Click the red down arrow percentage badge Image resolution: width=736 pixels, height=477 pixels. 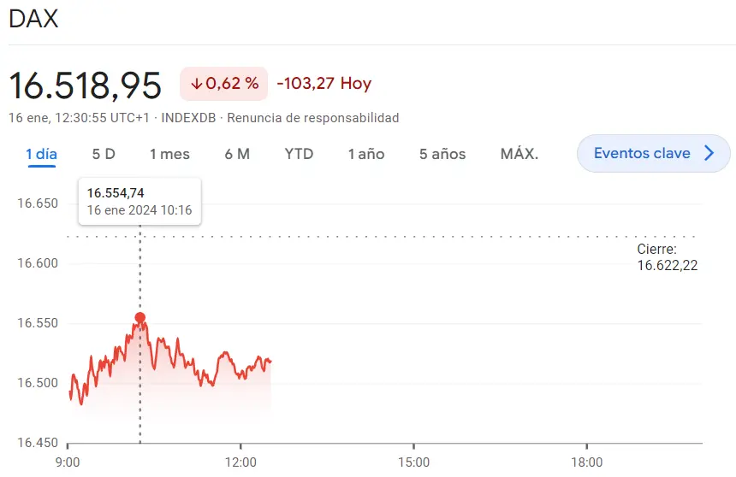pos(224,84)
